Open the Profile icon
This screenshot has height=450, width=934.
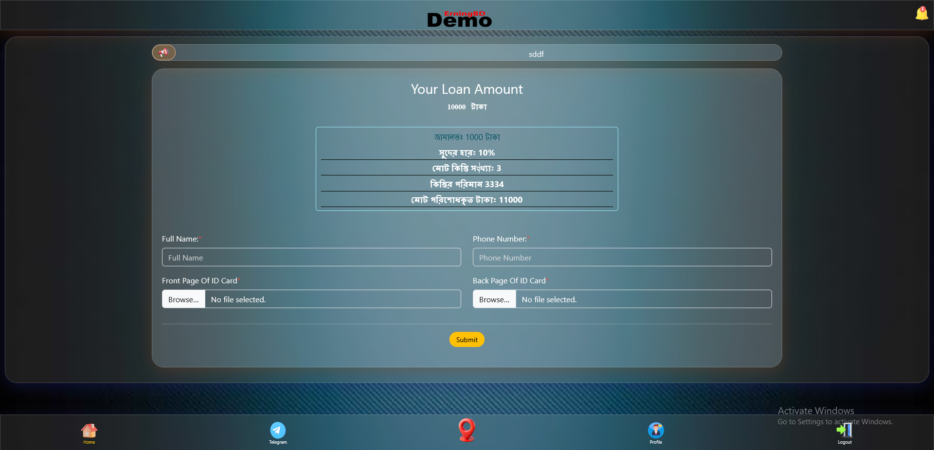655,432
